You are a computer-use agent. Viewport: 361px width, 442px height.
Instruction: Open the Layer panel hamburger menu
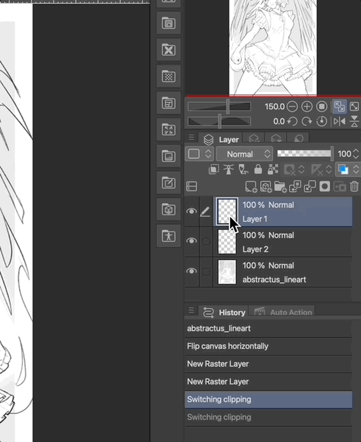[191, 138]
